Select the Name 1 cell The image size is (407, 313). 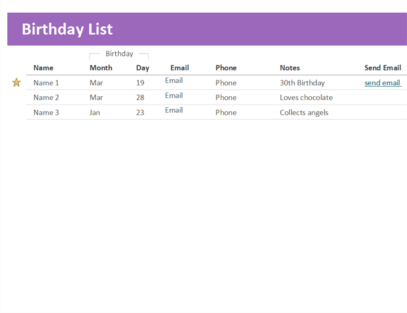click(46, 83)
